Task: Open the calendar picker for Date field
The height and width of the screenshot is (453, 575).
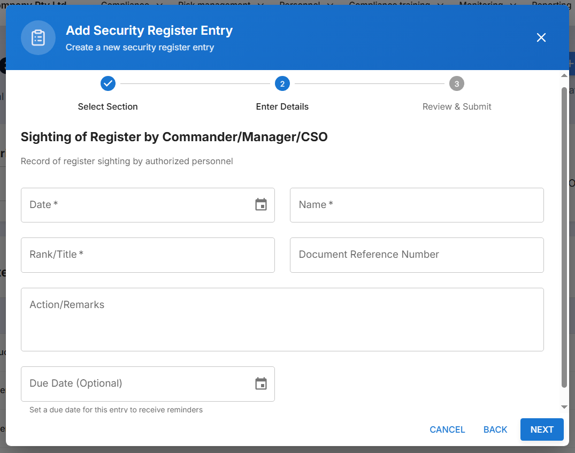Action: click(x=261, y=205)
